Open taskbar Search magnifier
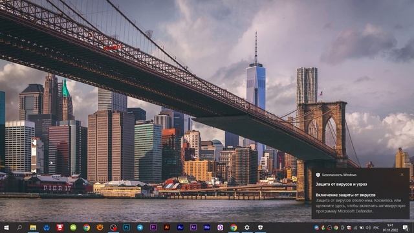The image size is (414, 233). (x=19, y=227)
